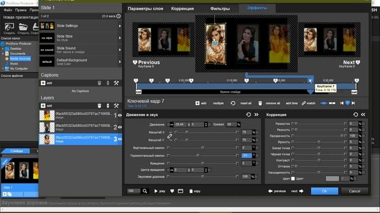Click the center keyframe marker icon in toolbar
The width and height of the screenshot is (380, 213).
pos(347,103)
